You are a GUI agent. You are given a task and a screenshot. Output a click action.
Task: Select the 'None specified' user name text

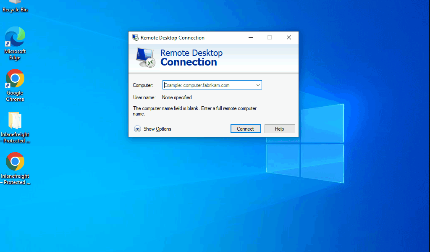[x=176, y=97]
